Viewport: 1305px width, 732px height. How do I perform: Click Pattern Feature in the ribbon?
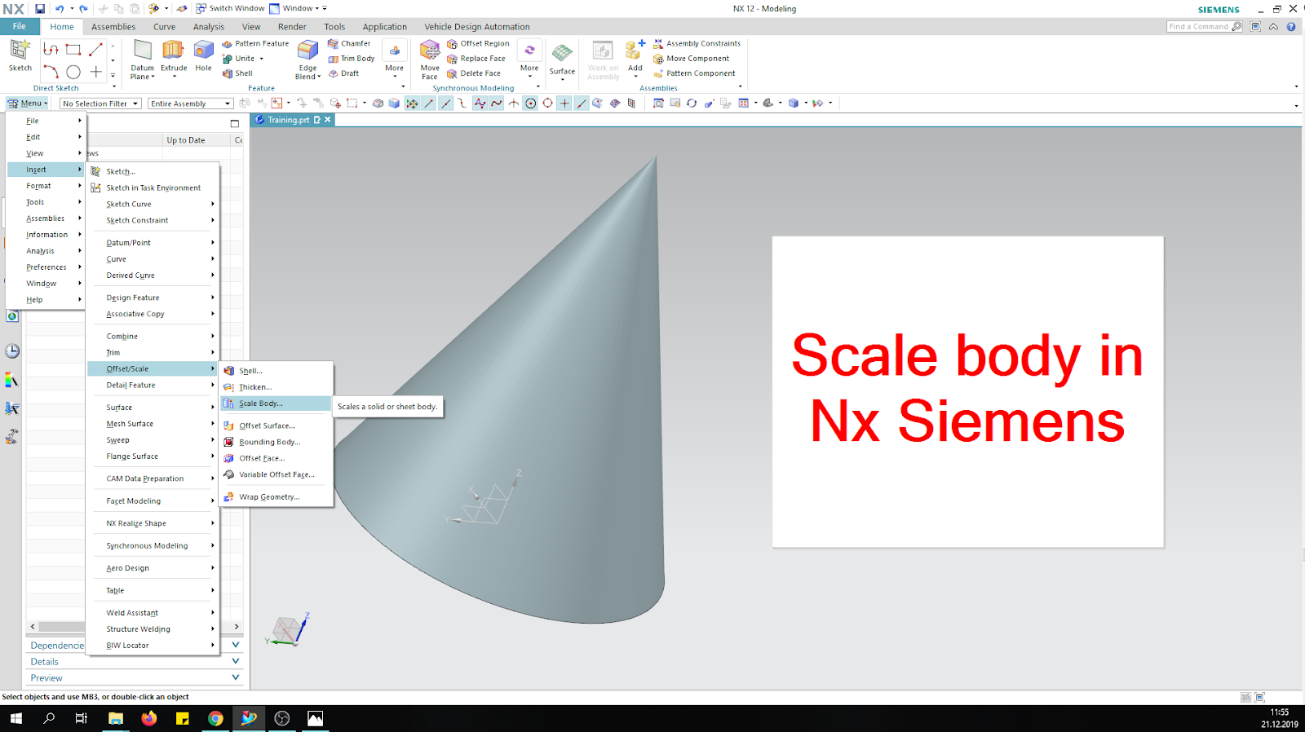coord(255,44)
